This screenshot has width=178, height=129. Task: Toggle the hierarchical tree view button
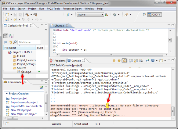point(6,36)
